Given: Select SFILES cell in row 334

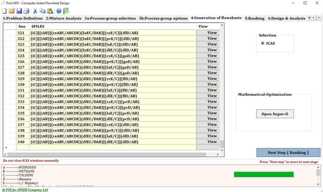Looking at the screenshot, I should pos(113,108).
